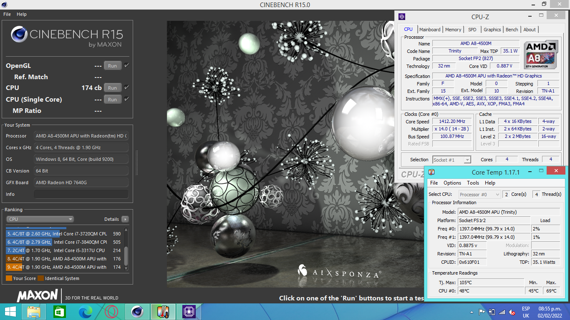Click the Windows Start button
The image size is (570, 320).
(10, 312)
